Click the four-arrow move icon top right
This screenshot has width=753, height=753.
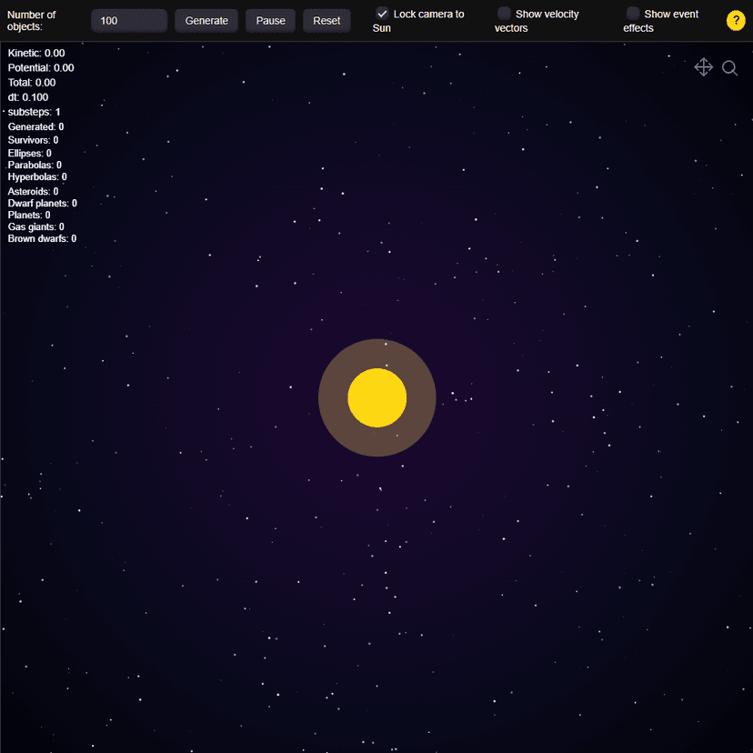click(704, 67)
